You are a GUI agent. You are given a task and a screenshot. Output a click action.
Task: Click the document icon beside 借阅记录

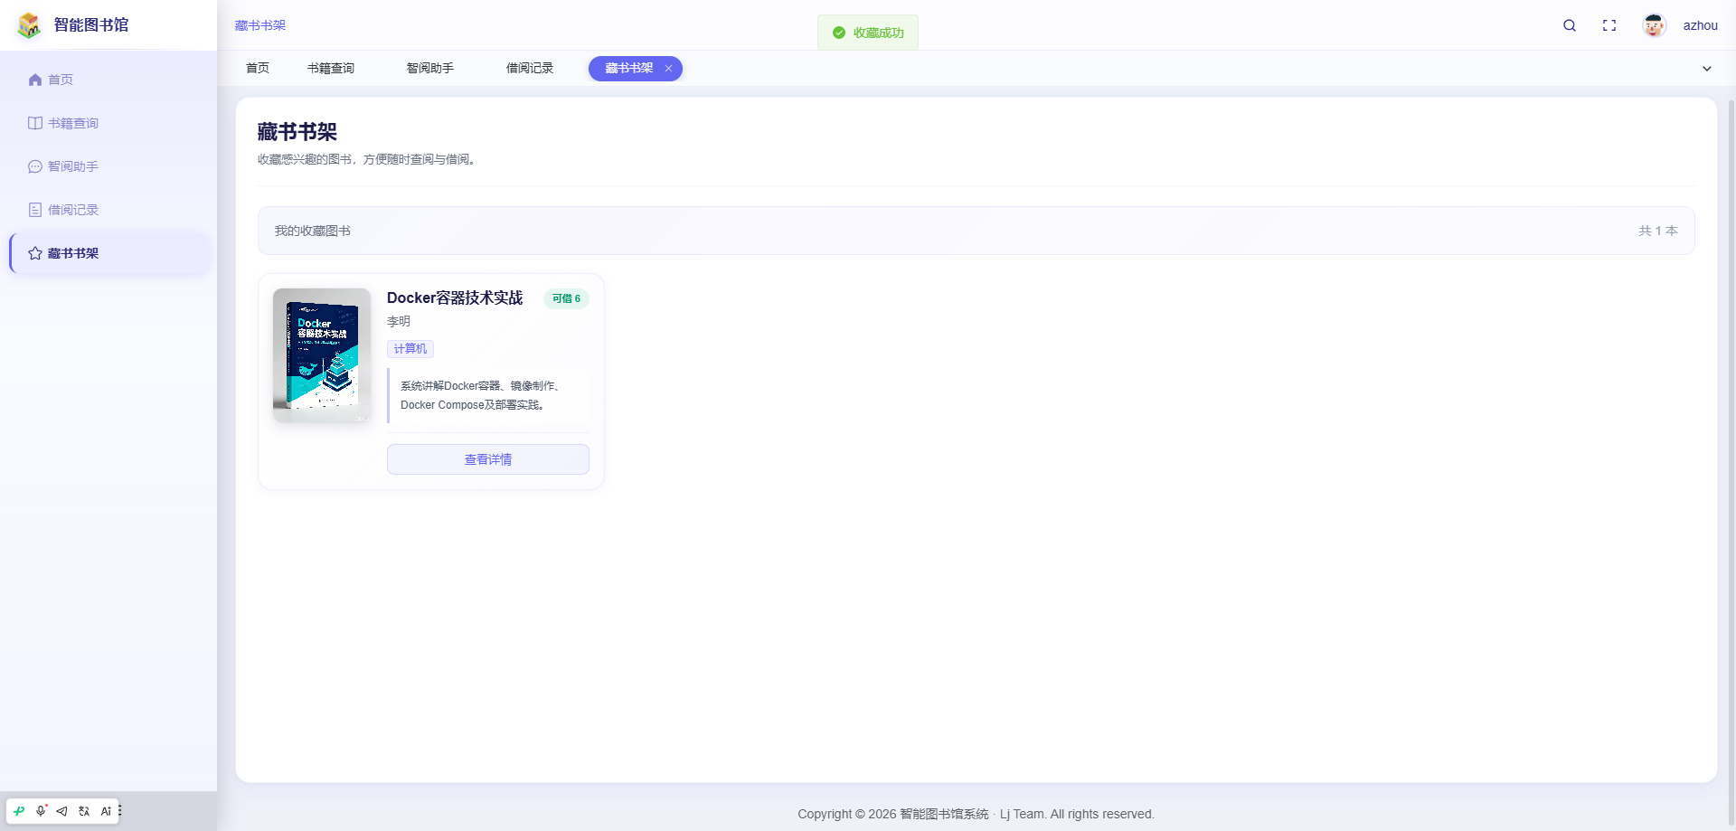[35, 210]
